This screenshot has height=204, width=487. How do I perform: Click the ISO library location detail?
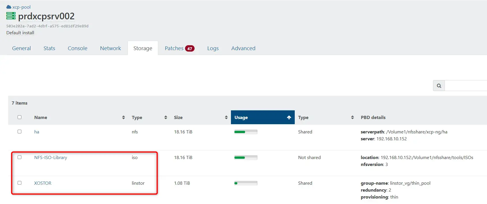click(x=417, y=157)
